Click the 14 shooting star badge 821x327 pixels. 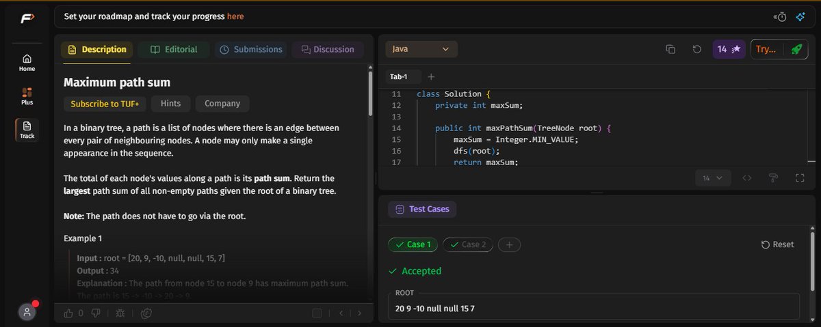click(729, 49)
